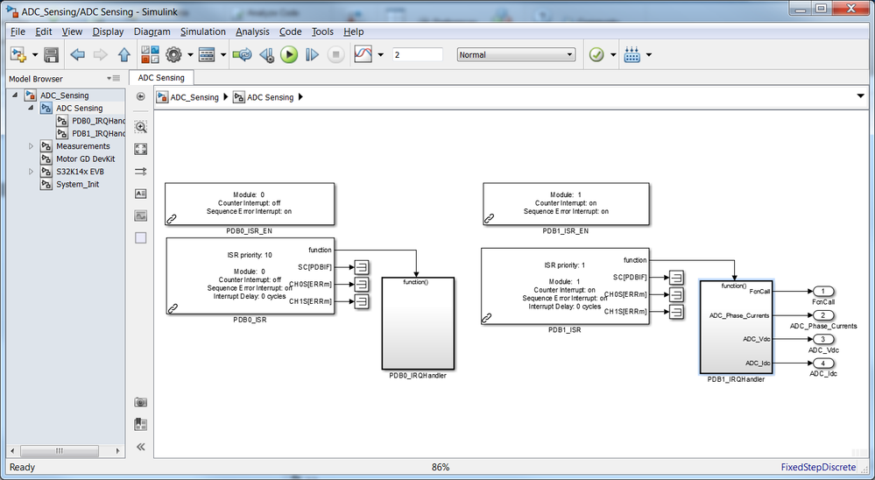
Task: Expand the Measurements tree node
Action: [32, 146]
